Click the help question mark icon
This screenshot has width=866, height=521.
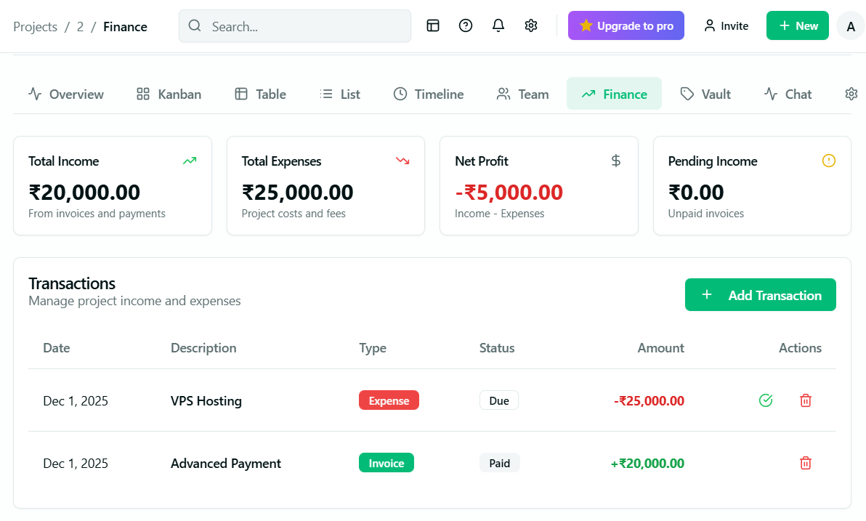(x=466, y=25)
